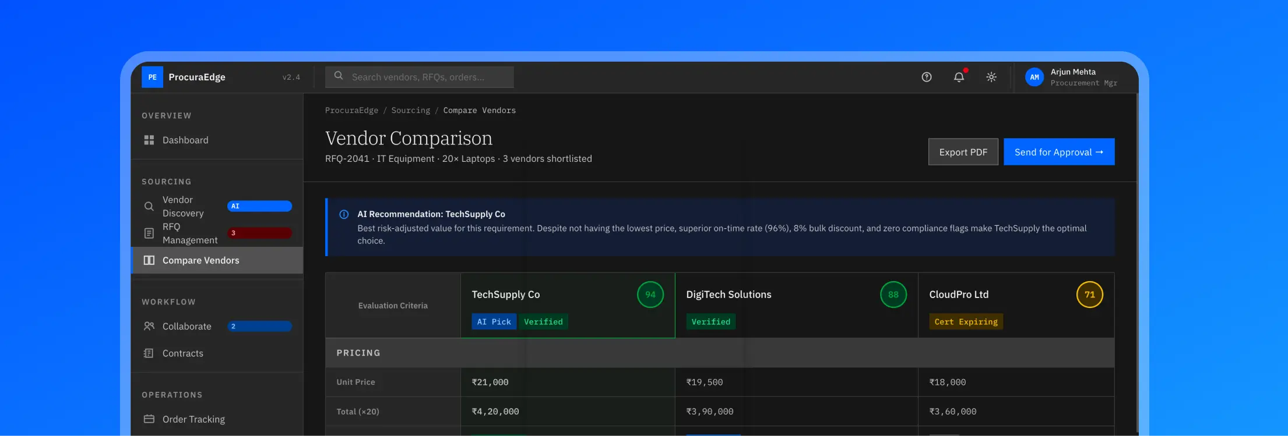Click TechSupply Co score 94 badge

[x=650, y=295]
